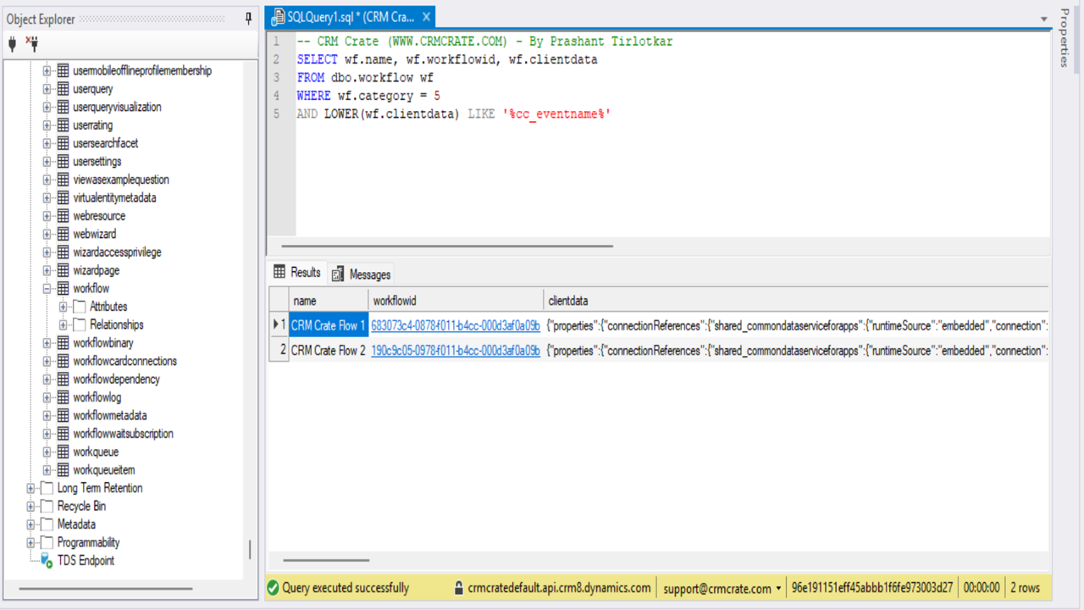Click the virtualentitymetadata table icon
The image size is (1084, 610).
[x=63, y=198]
